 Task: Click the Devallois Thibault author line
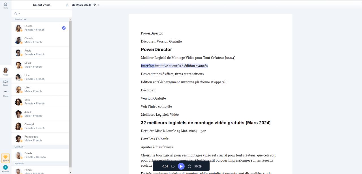coord(155,139)
